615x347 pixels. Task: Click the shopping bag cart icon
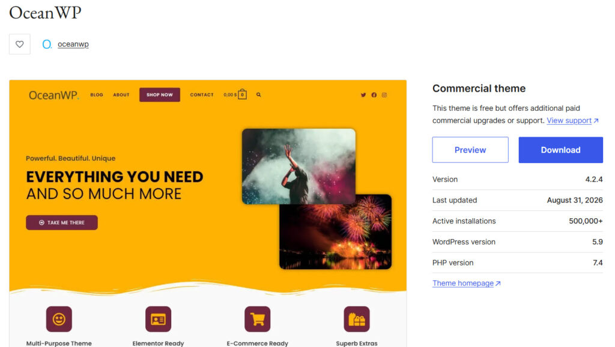(243, 94)
